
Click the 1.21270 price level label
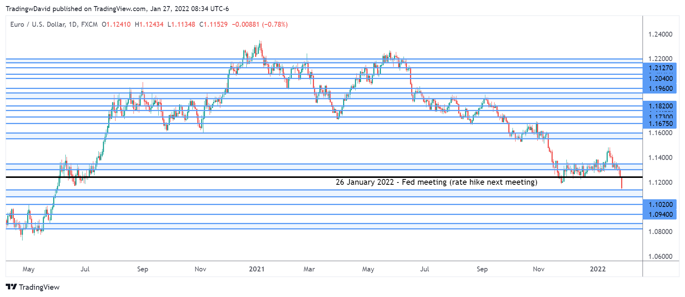pos(660,68)
